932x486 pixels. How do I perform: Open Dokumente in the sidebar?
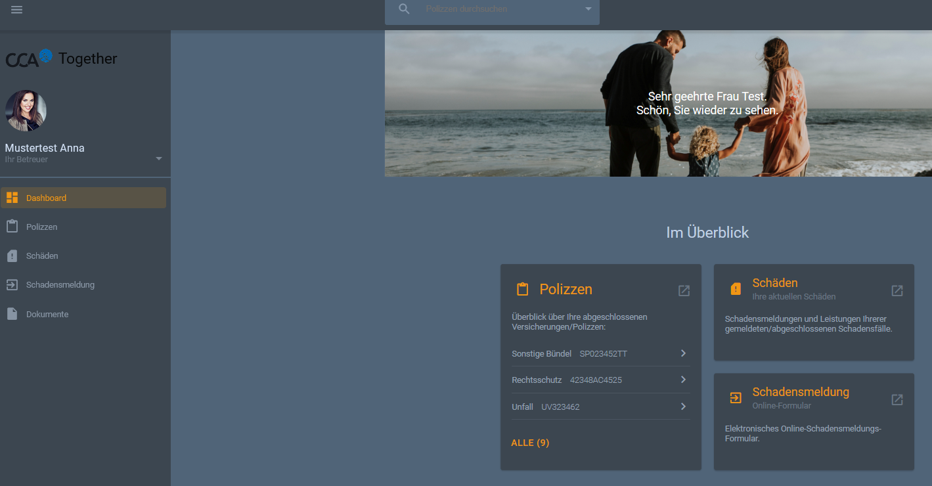[x=83, y=314]
